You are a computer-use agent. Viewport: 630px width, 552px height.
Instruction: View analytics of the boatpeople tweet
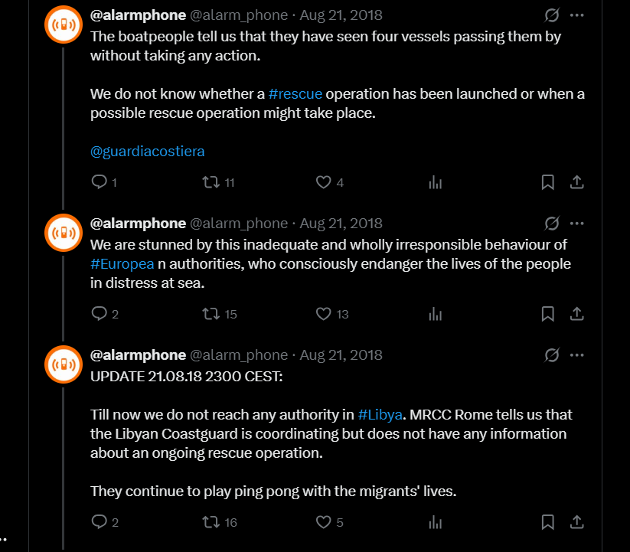tap(436, 182)
